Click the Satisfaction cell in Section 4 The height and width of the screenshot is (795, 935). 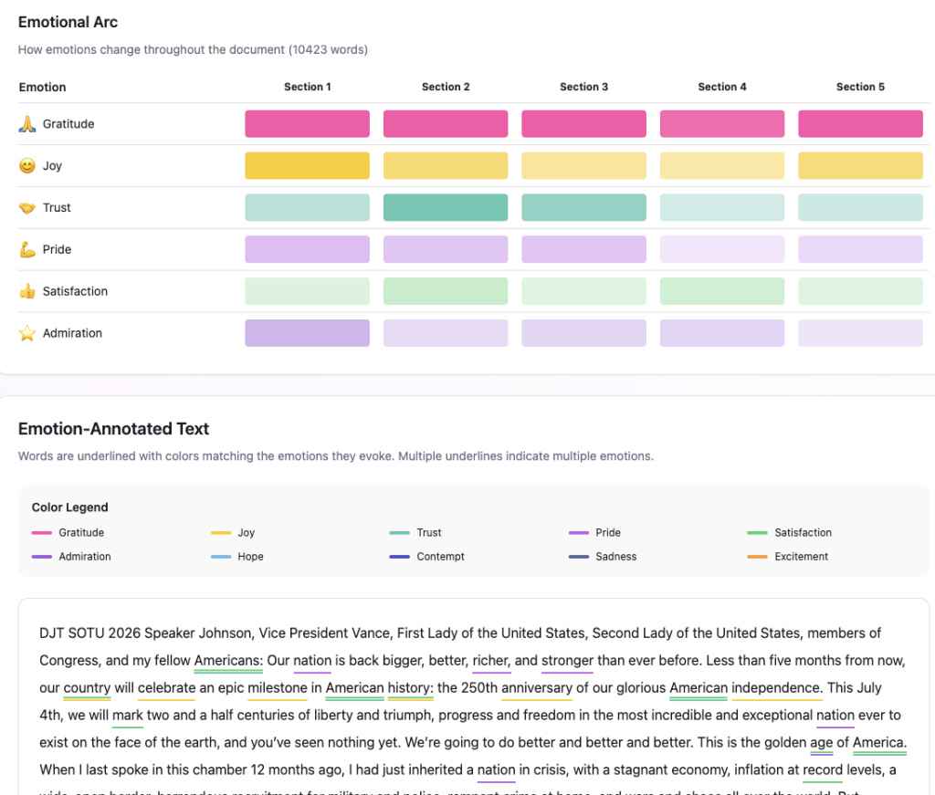coord(722,291)
